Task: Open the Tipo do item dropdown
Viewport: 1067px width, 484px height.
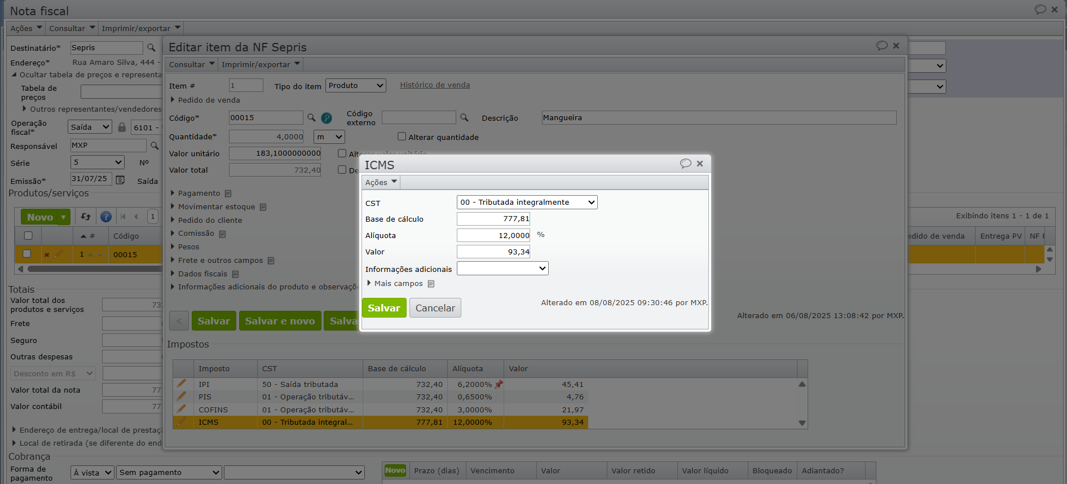Action: coord(356,86)
